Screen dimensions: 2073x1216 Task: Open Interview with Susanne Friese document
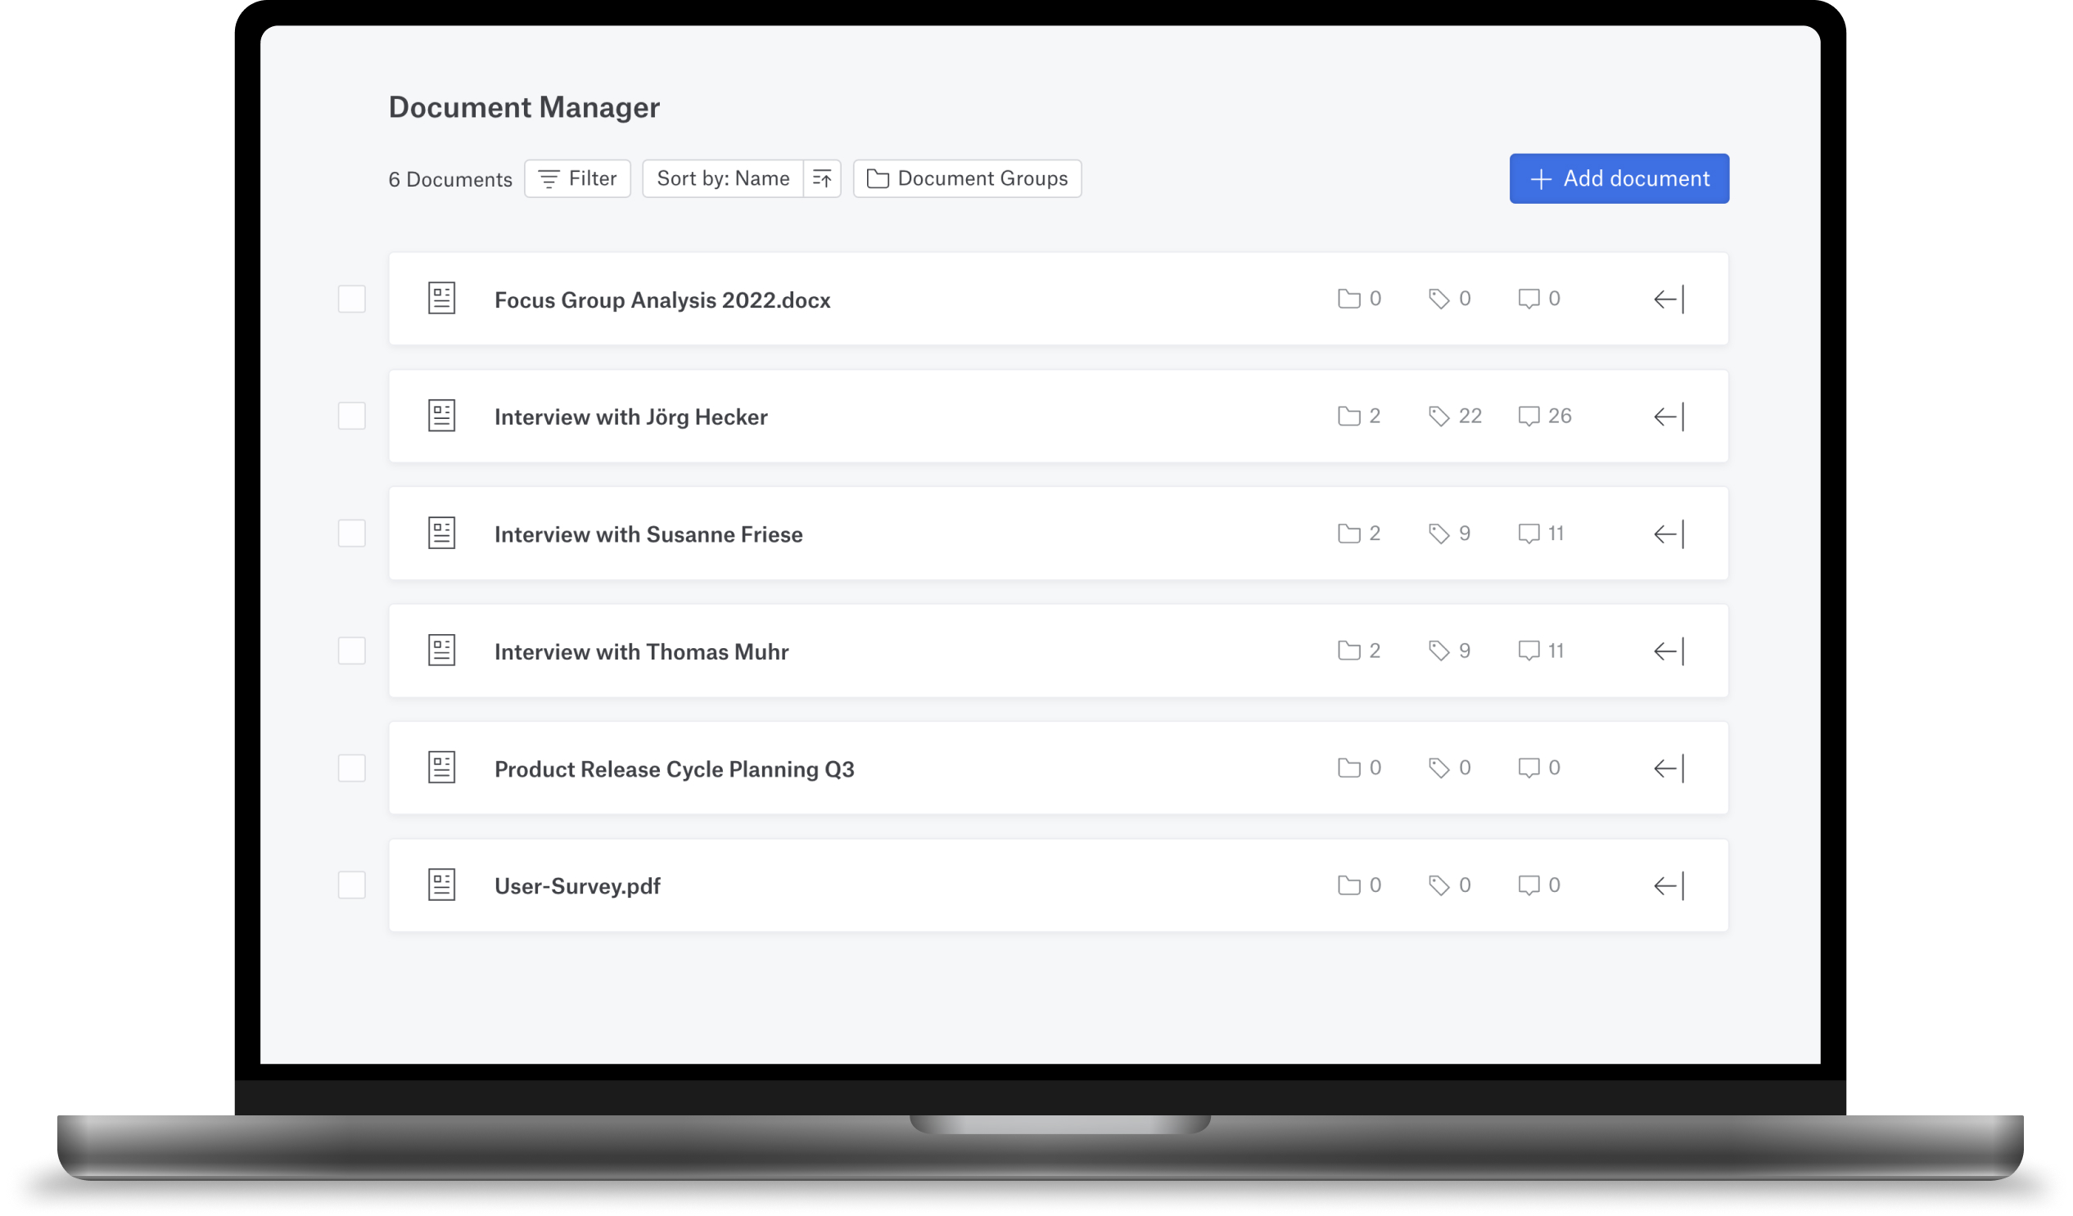(648, 534)
